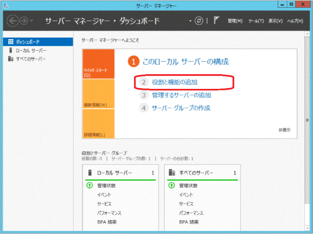Open the 詳細情報(L) tile
Viewport: 313px width, 234px height.
tap(99, 124)
